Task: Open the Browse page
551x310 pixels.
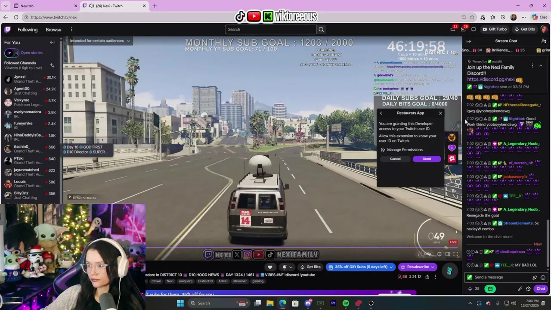Action: click(53, 29)
